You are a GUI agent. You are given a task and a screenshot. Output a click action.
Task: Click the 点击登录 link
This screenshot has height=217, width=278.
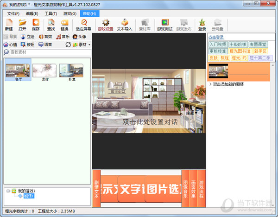(x=217, y=37)
